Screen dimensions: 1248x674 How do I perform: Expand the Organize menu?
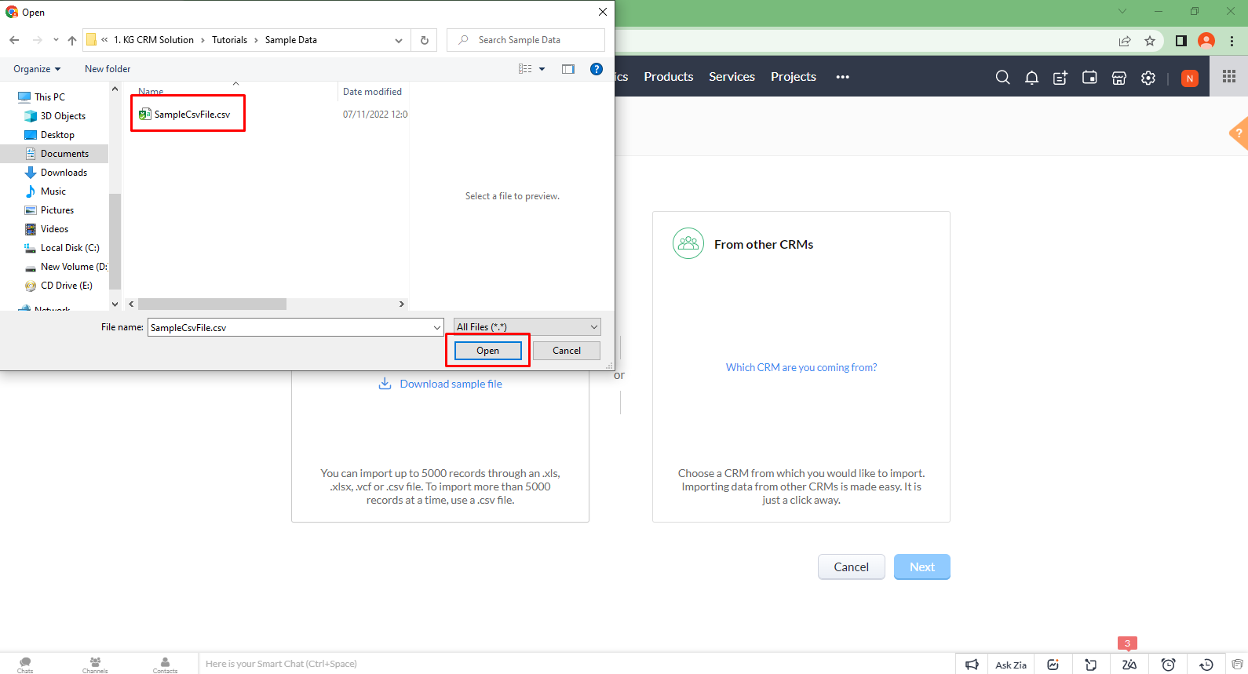pos(37,69)
